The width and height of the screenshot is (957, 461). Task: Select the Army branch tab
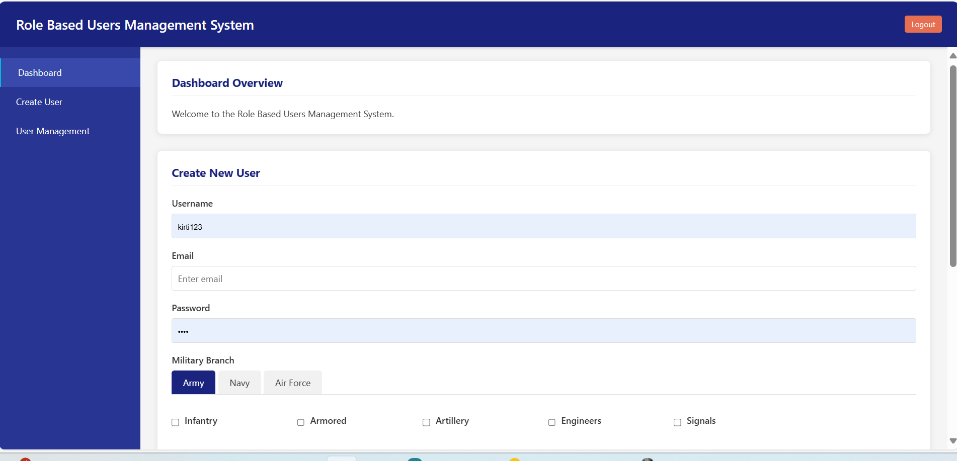click(x=193, y=383)
